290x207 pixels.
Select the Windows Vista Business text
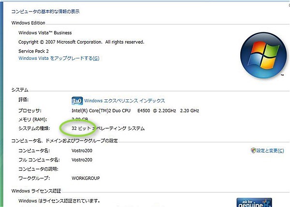[45, 33]
